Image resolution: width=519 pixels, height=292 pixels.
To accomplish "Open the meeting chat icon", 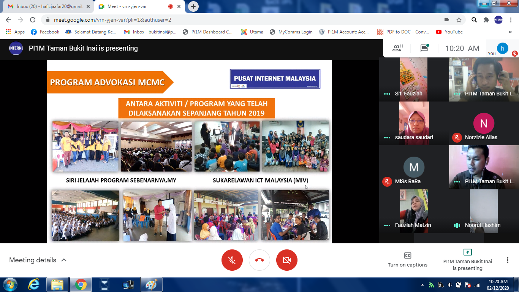I will coord(424,48).
